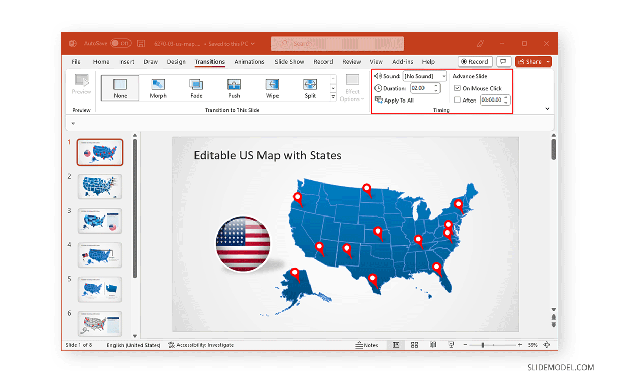
Task: Select slide 3 thumbnail
Action: (x=100, y=221)
